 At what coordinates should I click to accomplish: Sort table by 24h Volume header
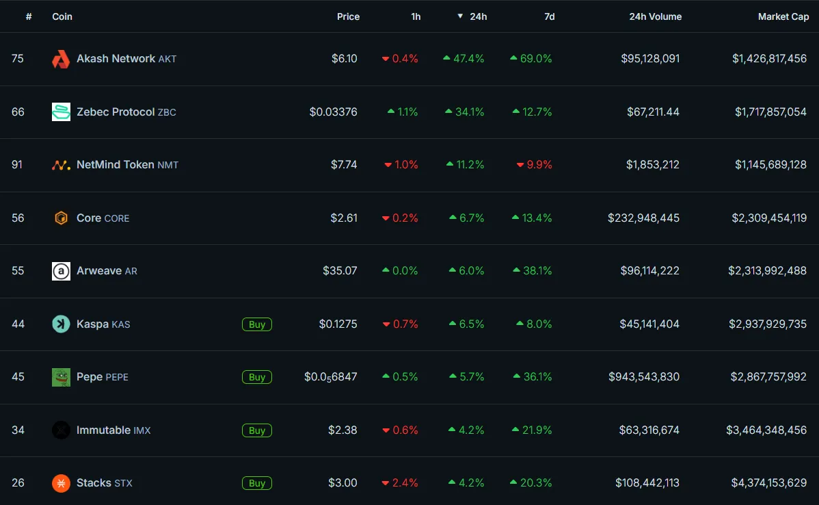tap(655, 16)
